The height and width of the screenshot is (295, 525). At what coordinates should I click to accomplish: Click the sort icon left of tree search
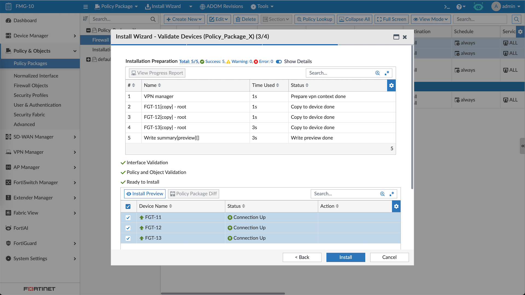[x=85, y=19]
